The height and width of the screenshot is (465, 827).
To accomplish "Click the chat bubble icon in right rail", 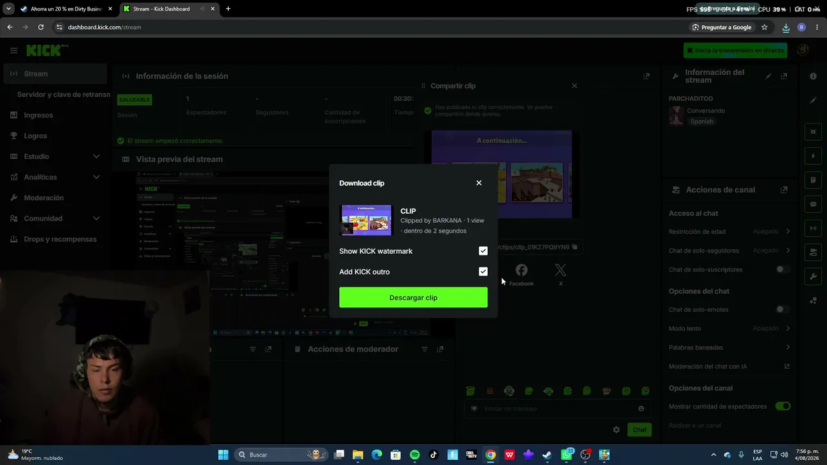I will coord(813,204).
